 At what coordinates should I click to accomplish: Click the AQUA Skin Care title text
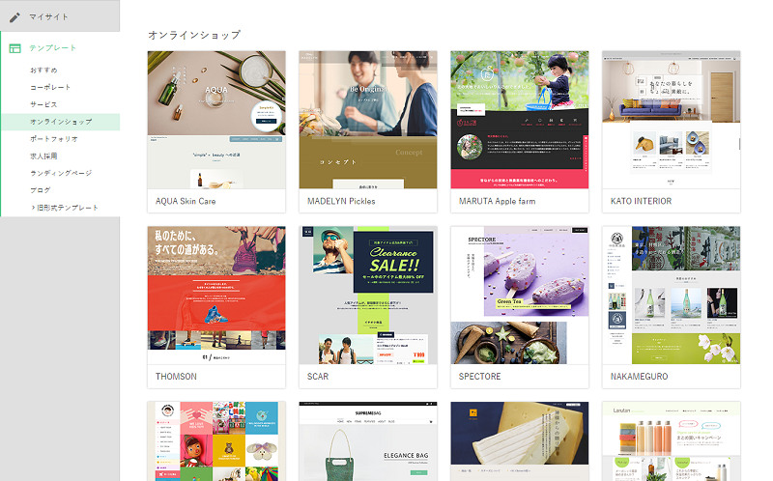click(x=186, y=201)
